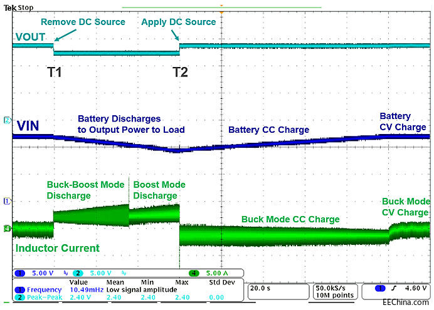434x310 pixels.
Task: Click the '20.0 s' timebase readout
Action: coord(260,289)
